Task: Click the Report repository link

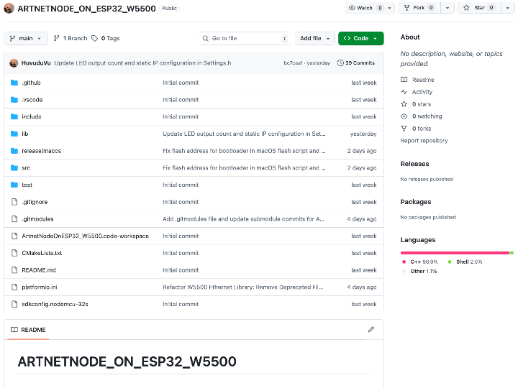Action: (424, 141)
